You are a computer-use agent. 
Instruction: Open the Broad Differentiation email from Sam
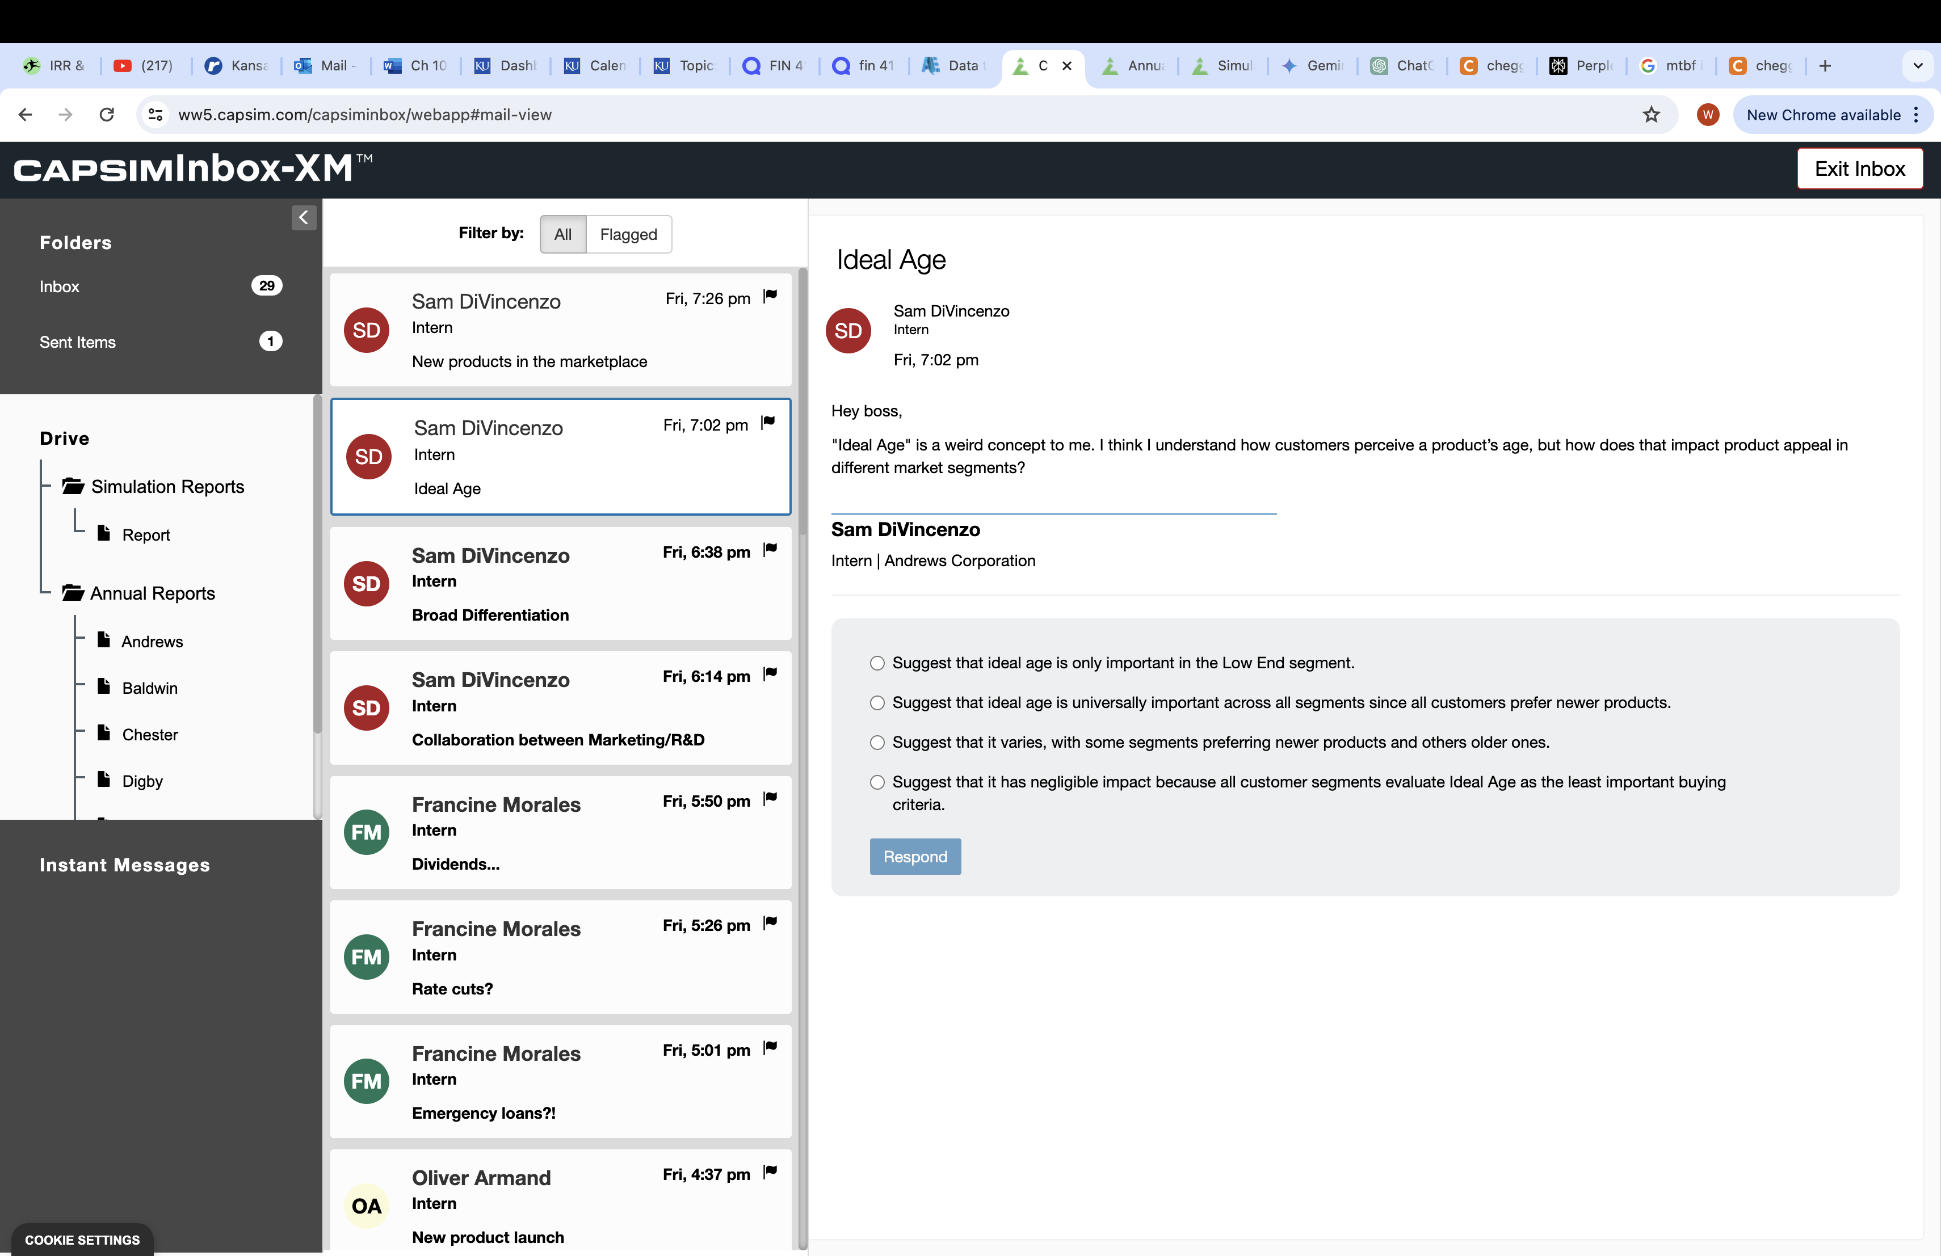(560, 584)
